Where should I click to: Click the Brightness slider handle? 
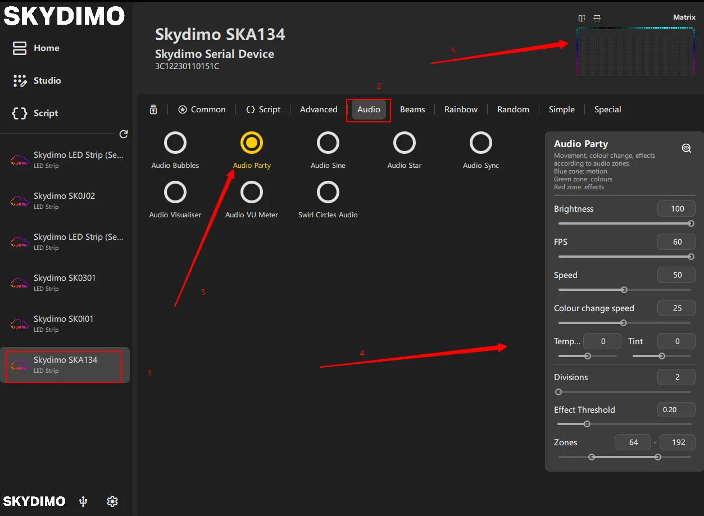coord(691,223)
